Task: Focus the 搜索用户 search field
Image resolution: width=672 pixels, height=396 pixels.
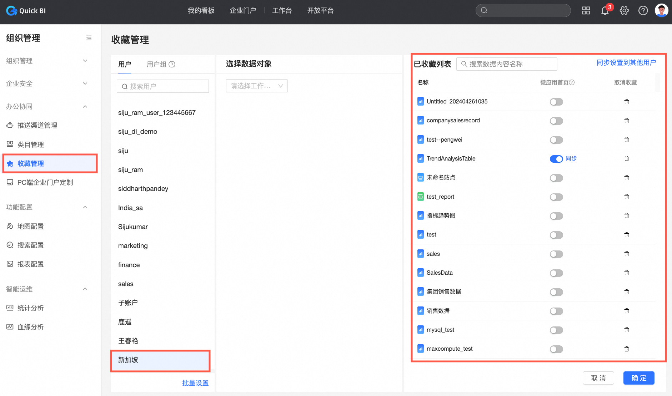Action: (163, 86)
